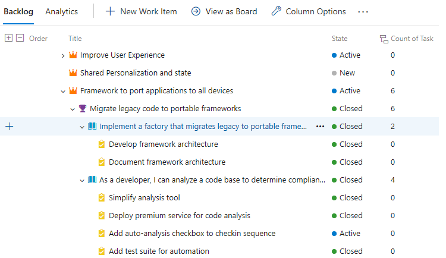The image size is (446, 258).
Task: Collapse the Framework to port applications epic
Action: (x=63, y=92)
